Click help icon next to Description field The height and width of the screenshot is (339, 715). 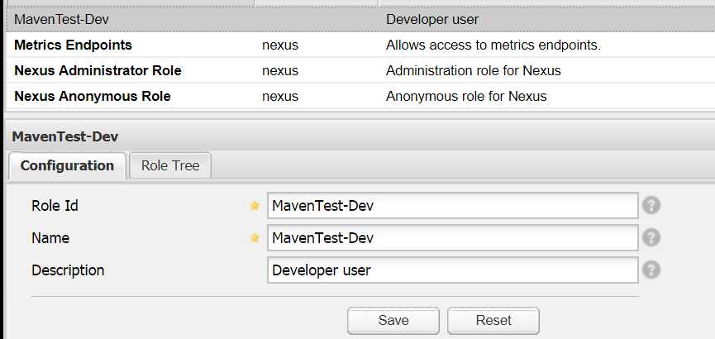(x=651, y=270)
